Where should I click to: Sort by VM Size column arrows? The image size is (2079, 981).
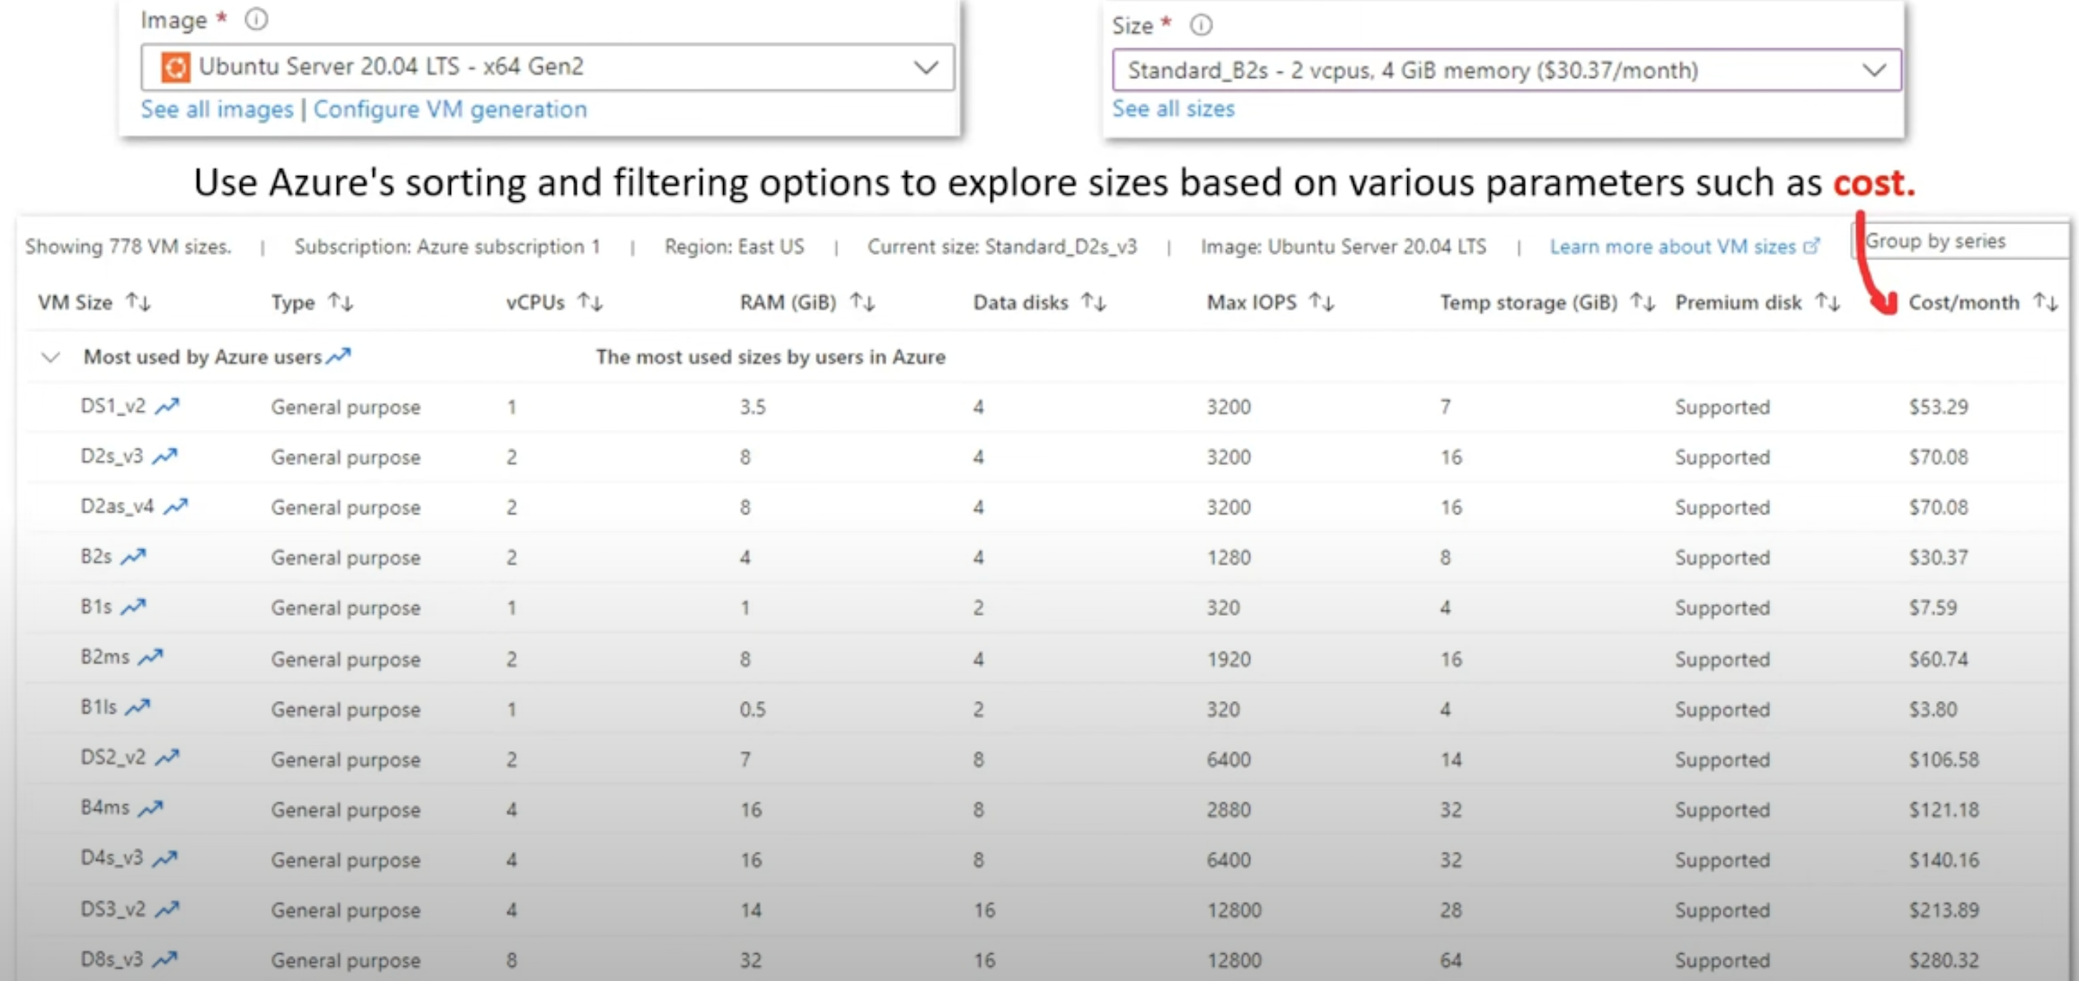click(138, 302)
